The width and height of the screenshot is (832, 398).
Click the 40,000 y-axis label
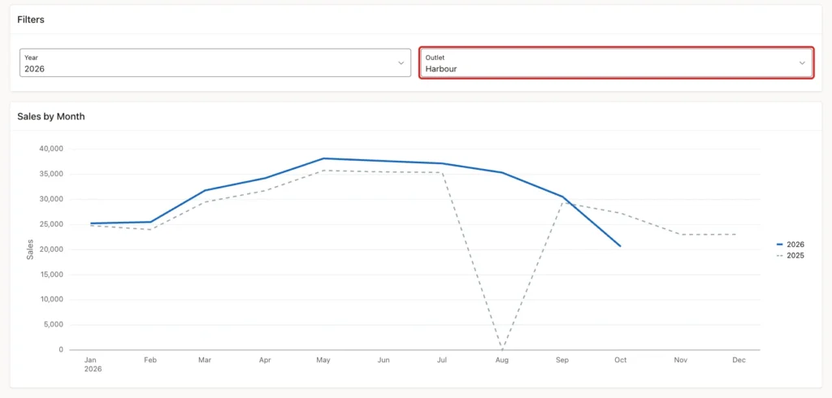(x=51, y=149)
